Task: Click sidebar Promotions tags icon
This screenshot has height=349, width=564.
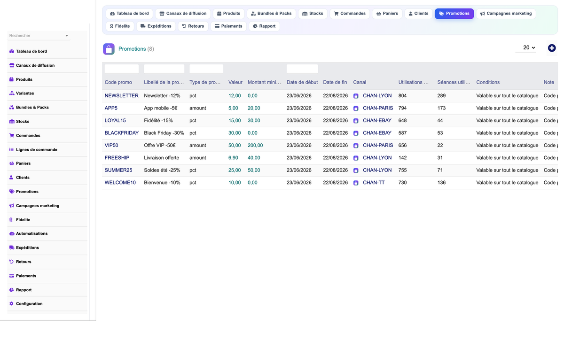Action: click(12, 192)
